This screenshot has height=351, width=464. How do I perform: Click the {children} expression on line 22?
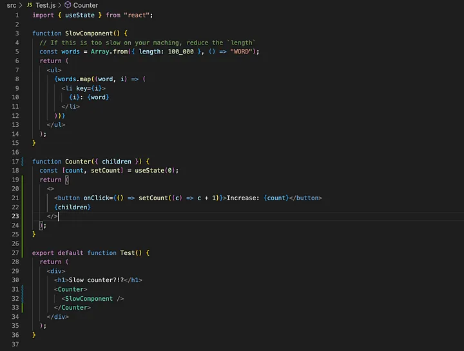coord(72,207)
